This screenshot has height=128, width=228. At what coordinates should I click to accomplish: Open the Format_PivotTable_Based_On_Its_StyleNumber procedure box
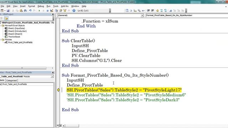tap(187, 15)
